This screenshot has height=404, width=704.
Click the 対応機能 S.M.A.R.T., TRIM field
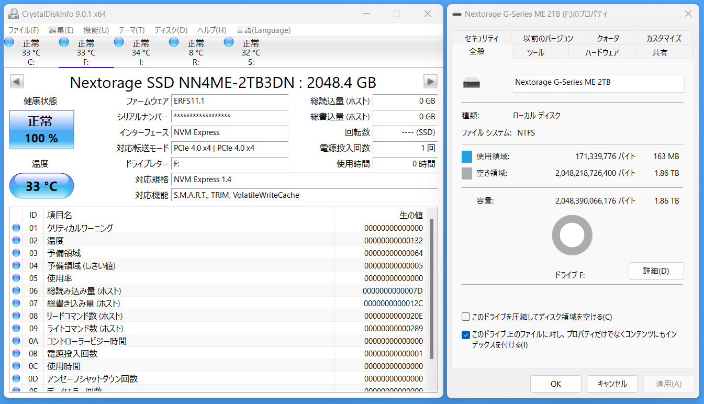pyautogui.click(x=305, y=195)
